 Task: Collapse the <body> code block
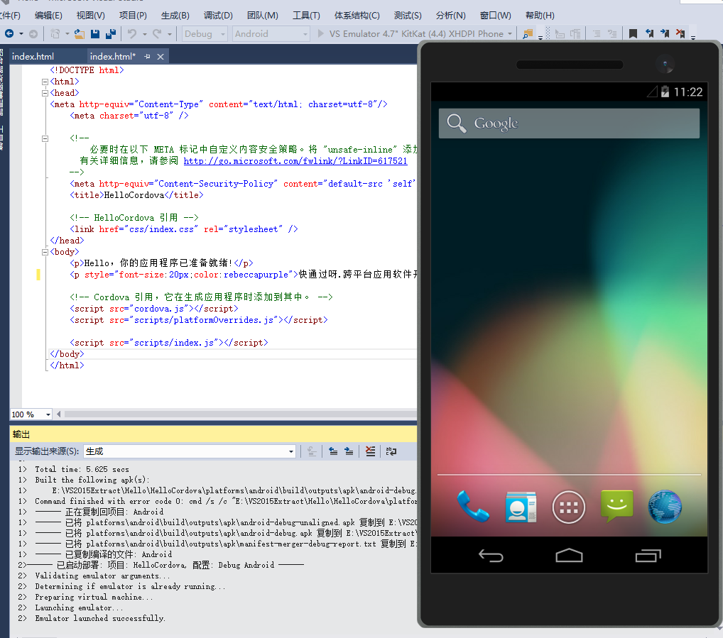pos(45,252)
